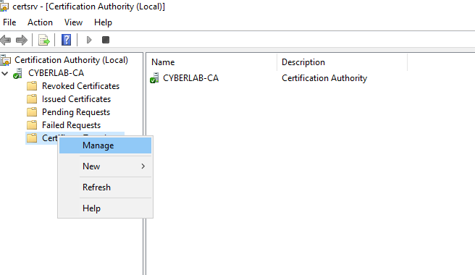Click the Back arrow toolbar icon

coord(6,40)
